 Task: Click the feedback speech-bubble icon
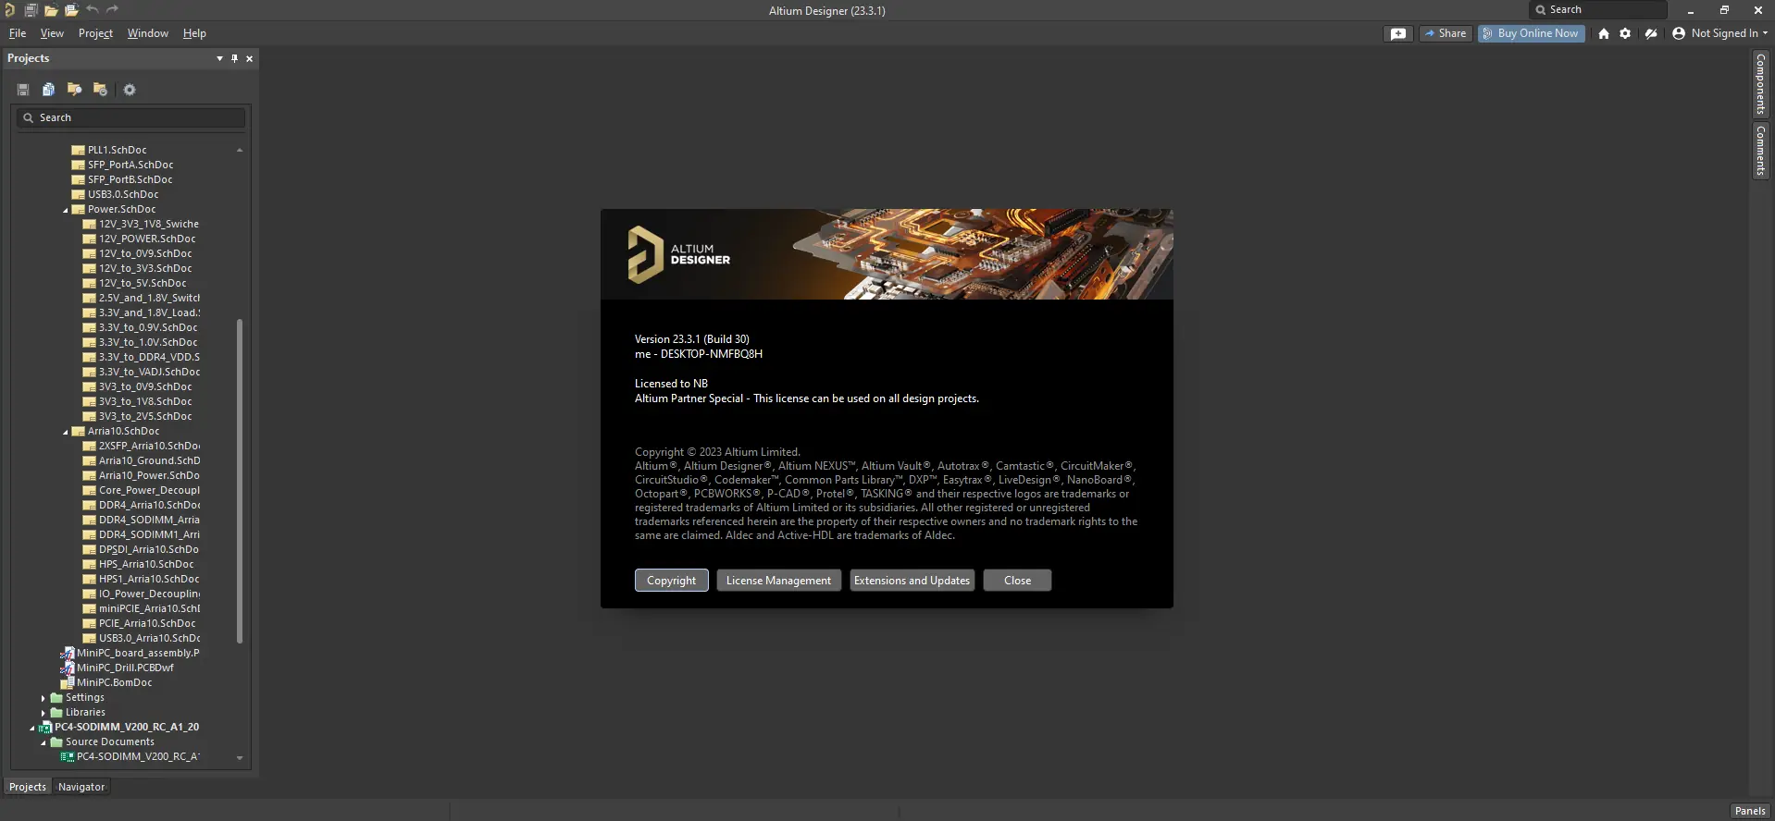[x=1398, y=33]
